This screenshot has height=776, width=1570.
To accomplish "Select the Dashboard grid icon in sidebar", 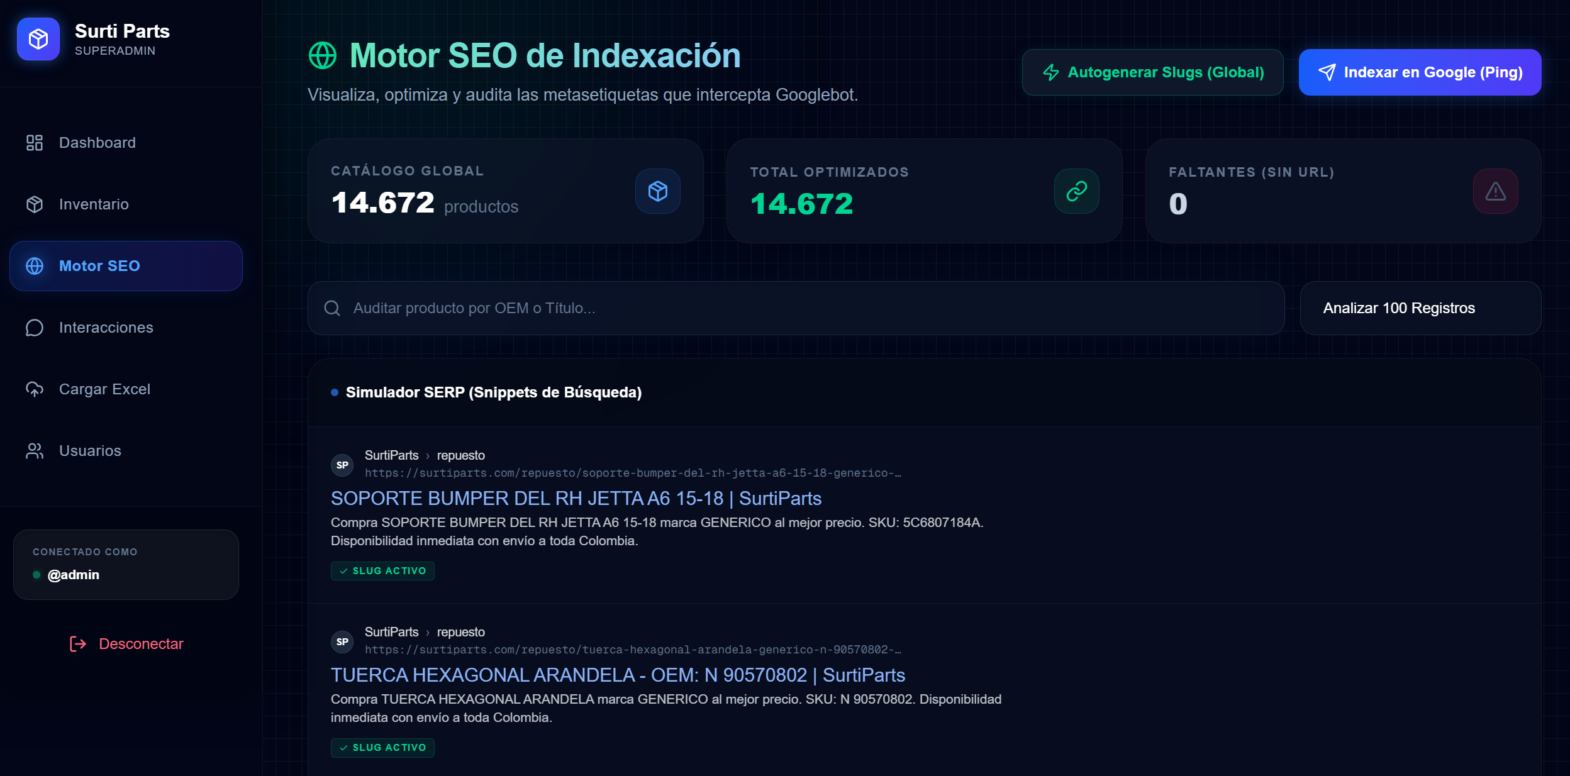I will [x=35, y=142].
